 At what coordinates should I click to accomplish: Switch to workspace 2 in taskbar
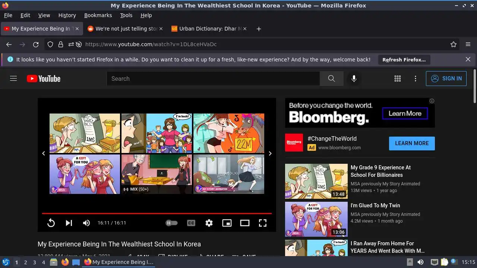pyautogui.click(x=25, y=262)
